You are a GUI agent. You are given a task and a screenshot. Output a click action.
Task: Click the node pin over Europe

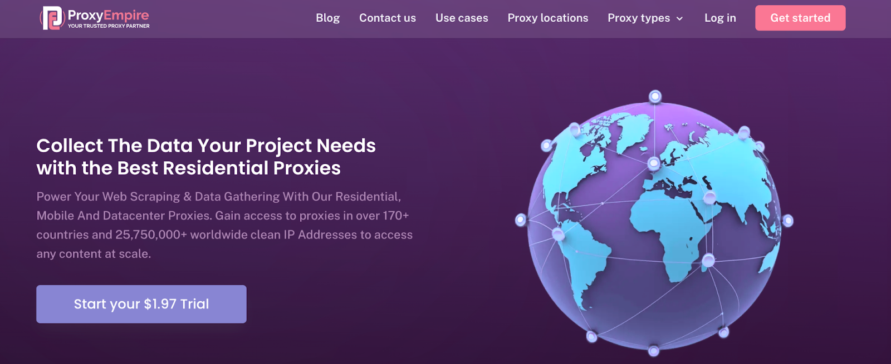pyautogui.click(x=654, y=163)
